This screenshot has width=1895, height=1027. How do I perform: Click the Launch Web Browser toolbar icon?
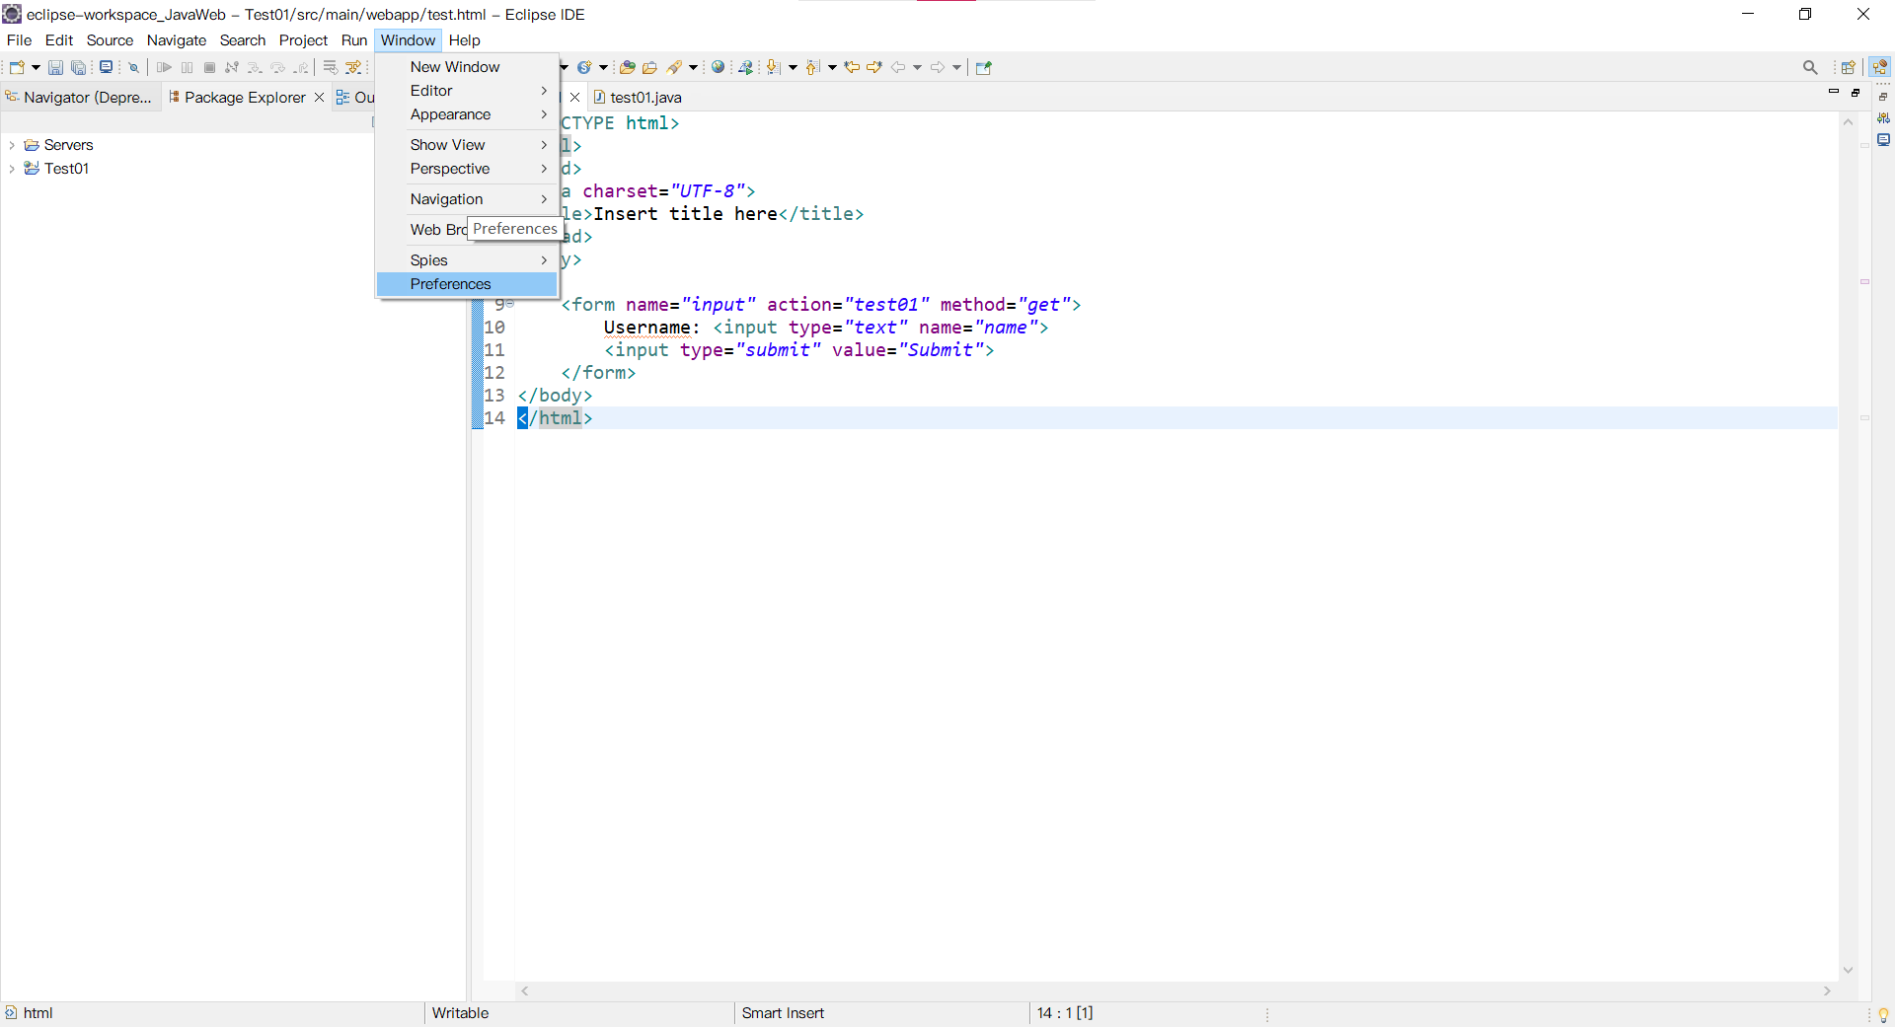point(718,67)
